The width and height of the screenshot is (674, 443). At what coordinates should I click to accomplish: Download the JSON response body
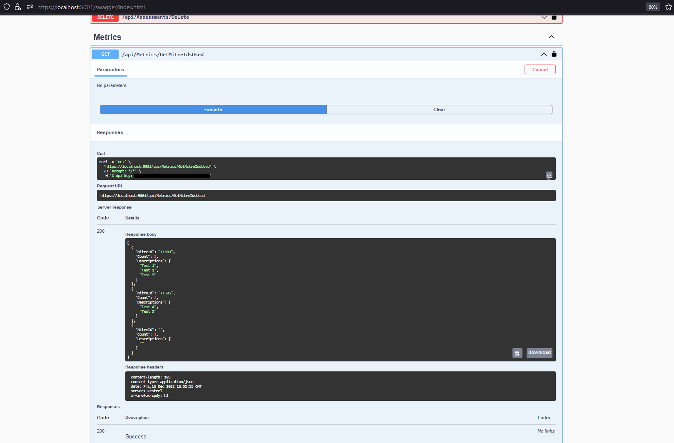click(x=539, y=353)
